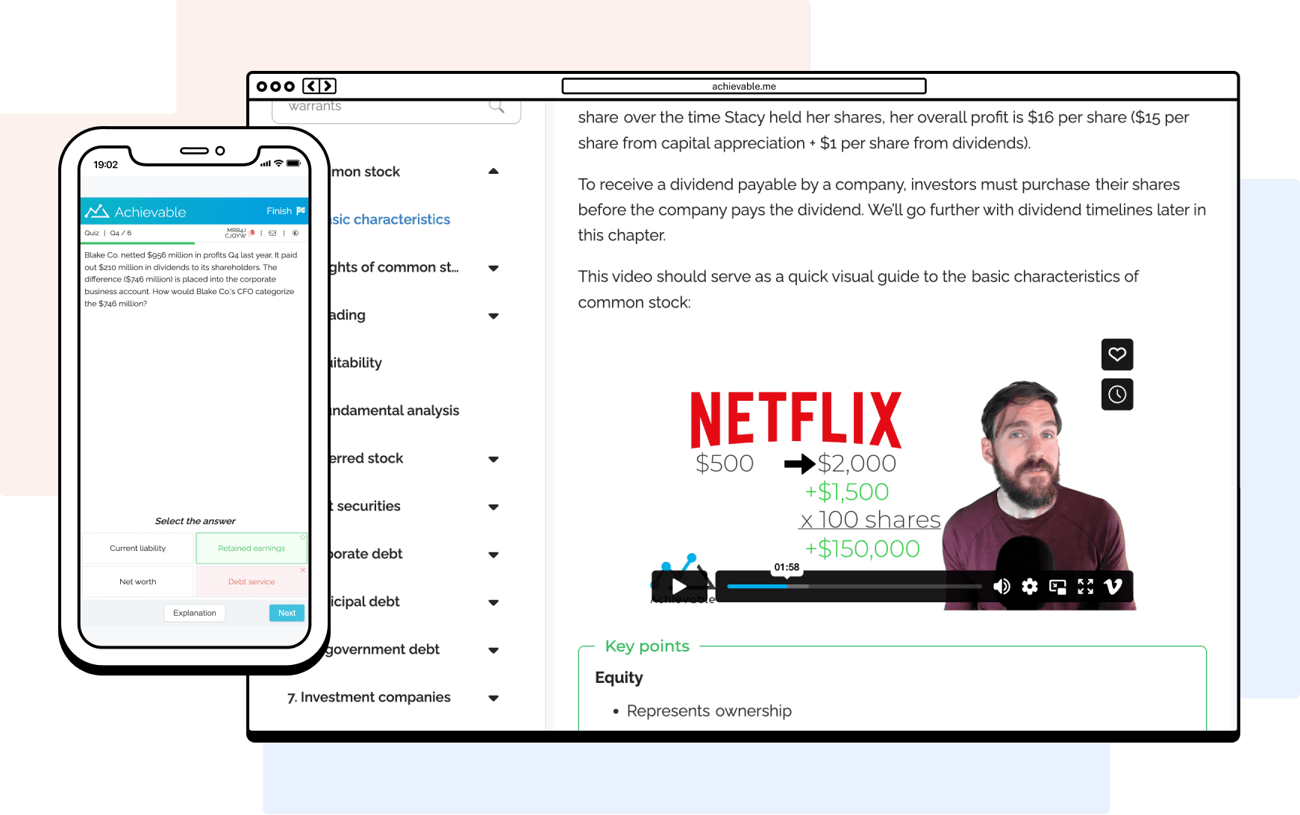Expand the Preferred stock section arrow
Viewport: 1300px width, 815px height.
[x=493, y=459]
